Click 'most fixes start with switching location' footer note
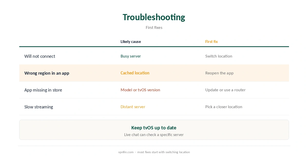The image size is (308, 157). tap(163, 152)
